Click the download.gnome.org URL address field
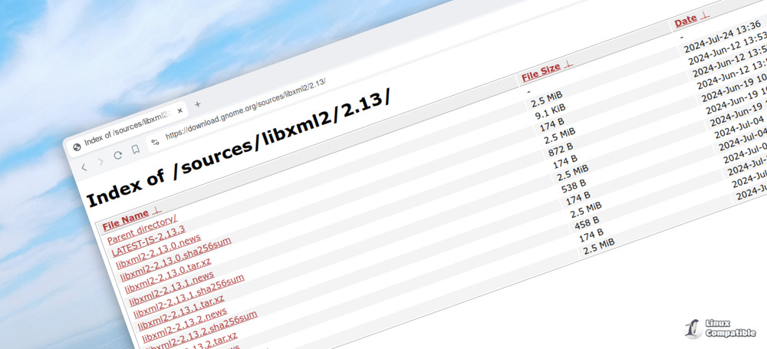Image resolution: width=767 pixels, height=349 pixels. point(253,108)
